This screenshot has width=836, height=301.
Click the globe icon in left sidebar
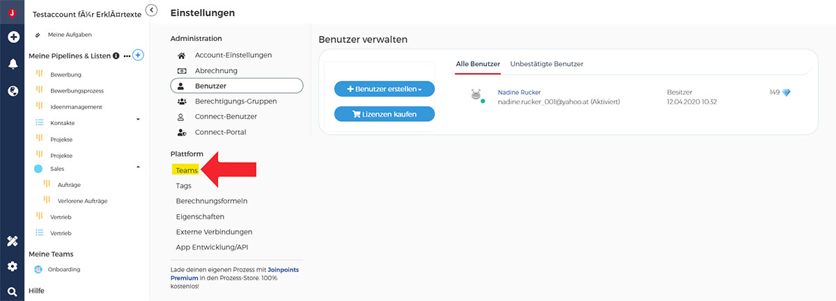pyautogui.click(x=13, y=90)
